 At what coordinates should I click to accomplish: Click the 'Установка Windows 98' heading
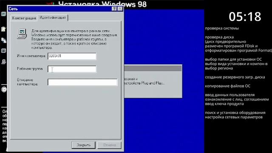[x=102, y=4]
